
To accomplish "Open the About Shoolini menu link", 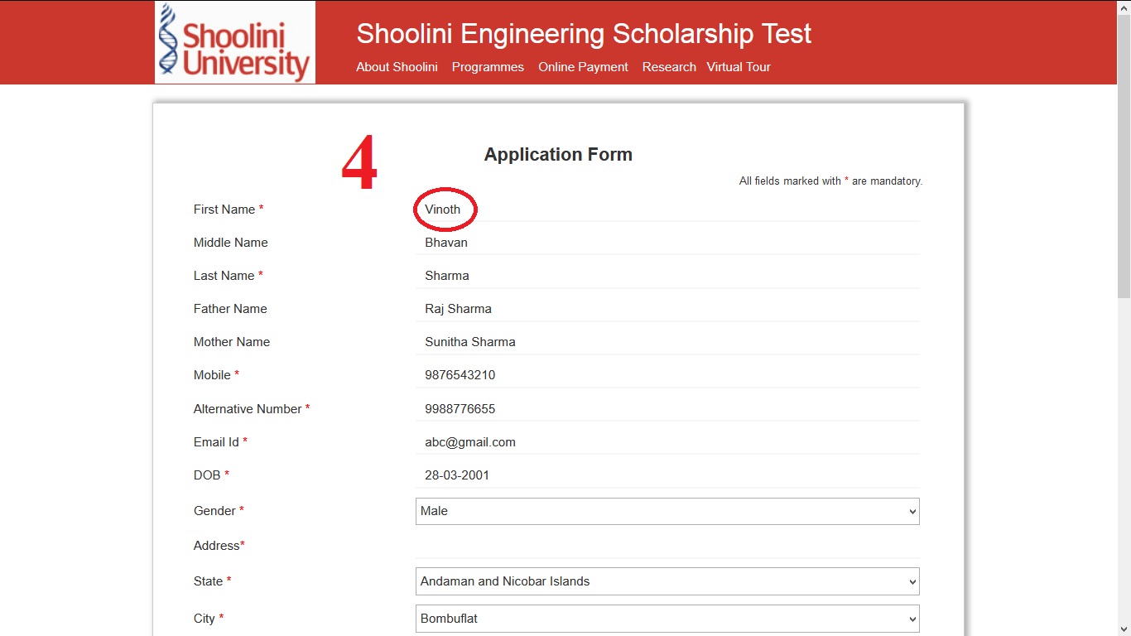I will [x=397, y=67].
